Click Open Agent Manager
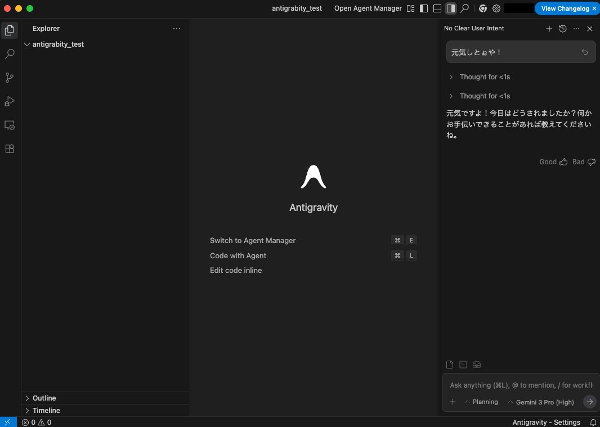 coord(368,8)
